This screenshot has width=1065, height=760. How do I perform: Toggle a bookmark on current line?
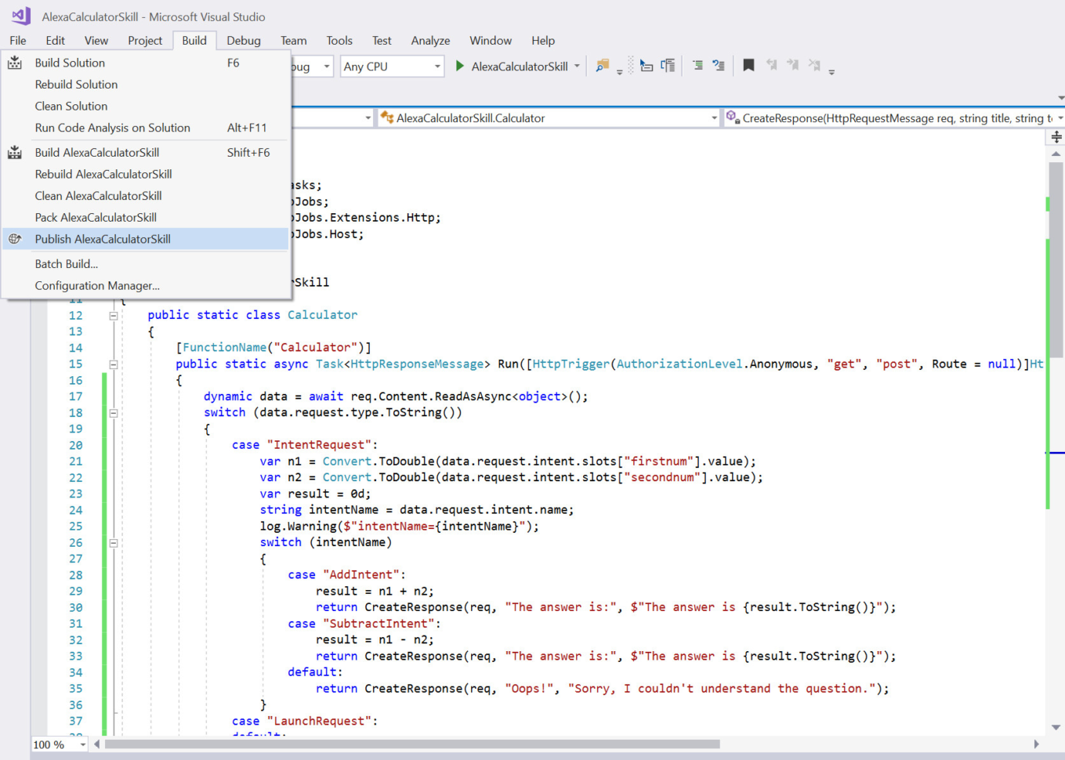(748, 66)
